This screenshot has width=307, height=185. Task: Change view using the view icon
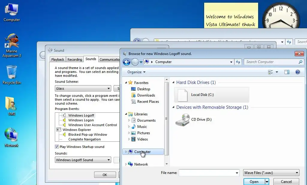pyautogui.click(x=270, y=72)
